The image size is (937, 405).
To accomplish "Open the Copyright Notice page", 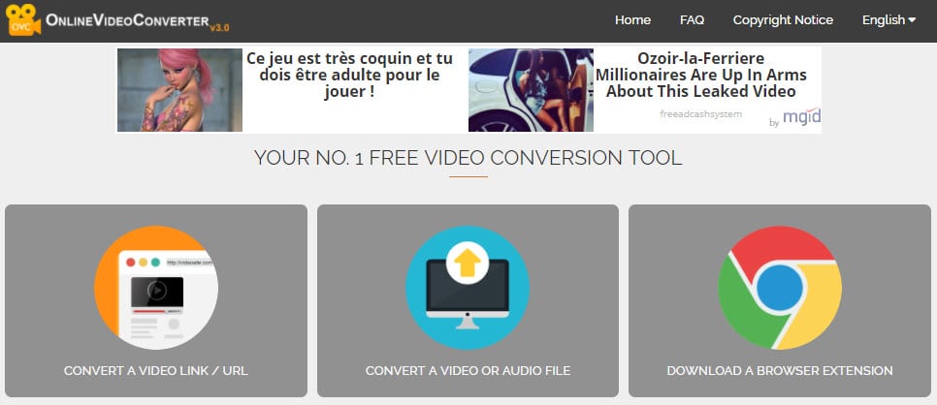I will coord(783,19).
